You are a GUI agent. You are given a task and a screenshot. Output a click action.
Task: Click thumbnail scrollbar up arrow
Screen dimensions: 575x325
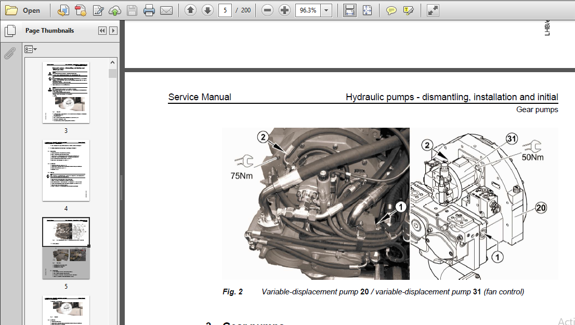coord(113,63)
